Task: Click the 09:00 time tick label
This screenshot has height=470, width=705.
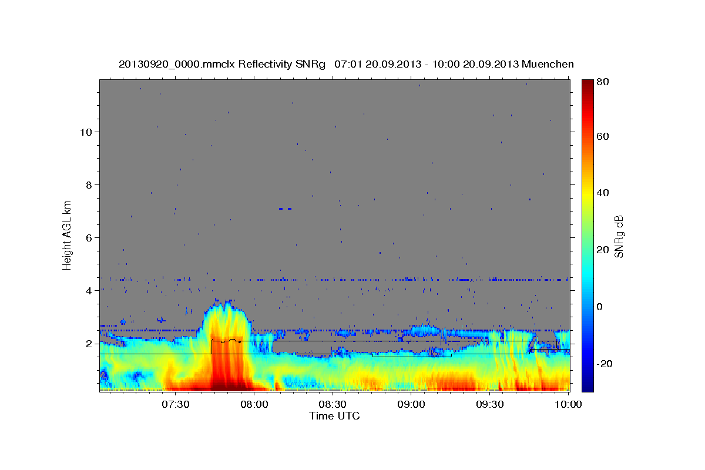Action: click(x=411, y=404)
